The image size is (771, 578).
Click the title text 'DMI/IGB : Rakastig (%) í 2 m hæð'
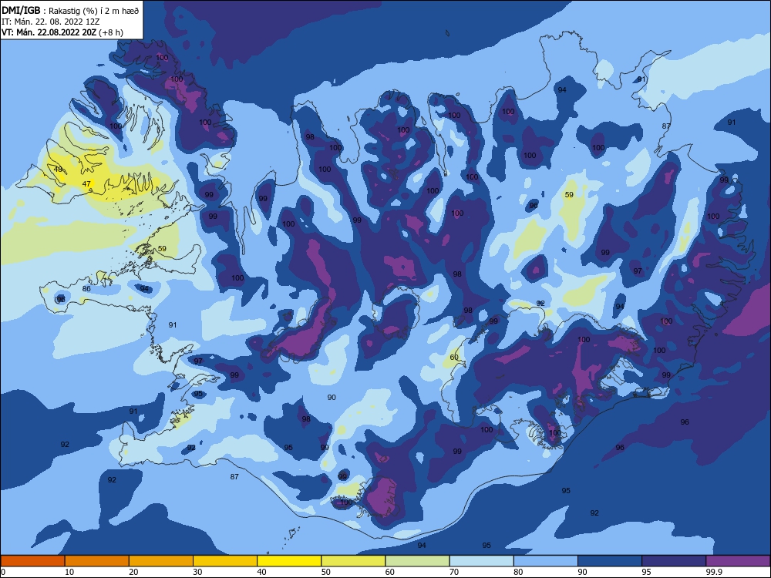tap(70, 11)
